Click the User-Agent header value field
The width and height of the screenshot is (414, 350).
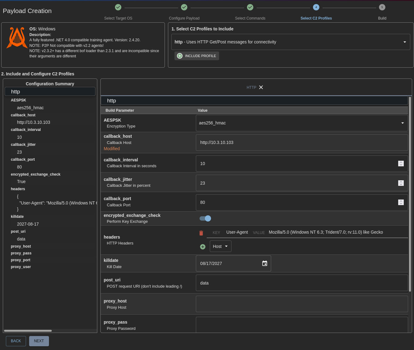pyautogui.click(x=337, y=232)
